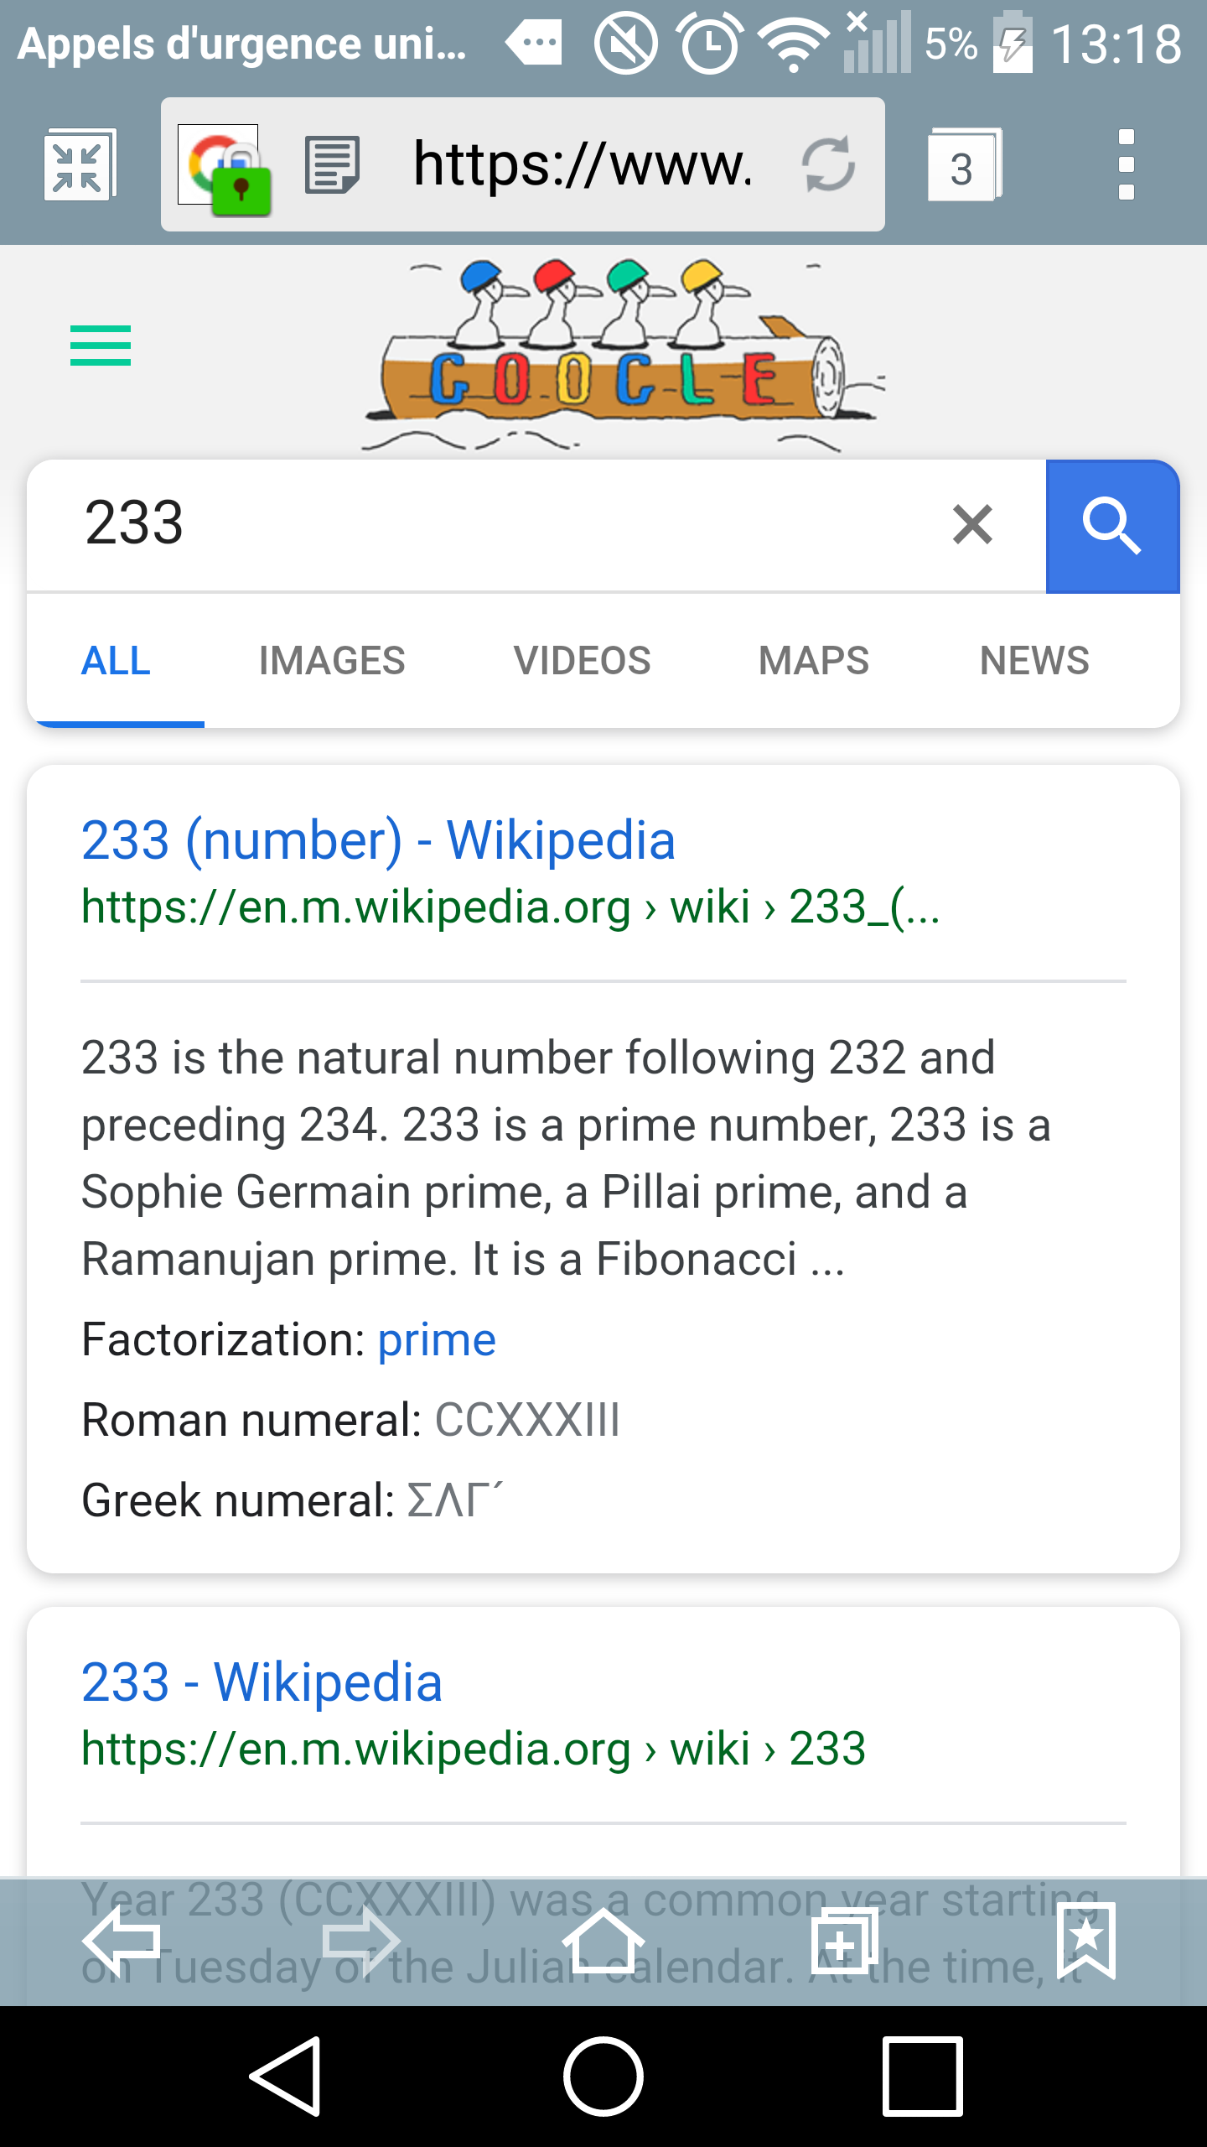1207x2147 pixels.
Task: Switch to the Images tab
Action: click(x=332, y=661)
